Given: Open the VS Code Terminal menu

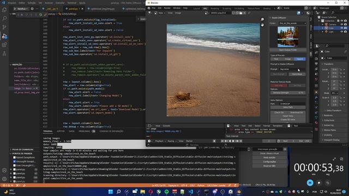Looking at the screenshot, I should click(71, 3).
